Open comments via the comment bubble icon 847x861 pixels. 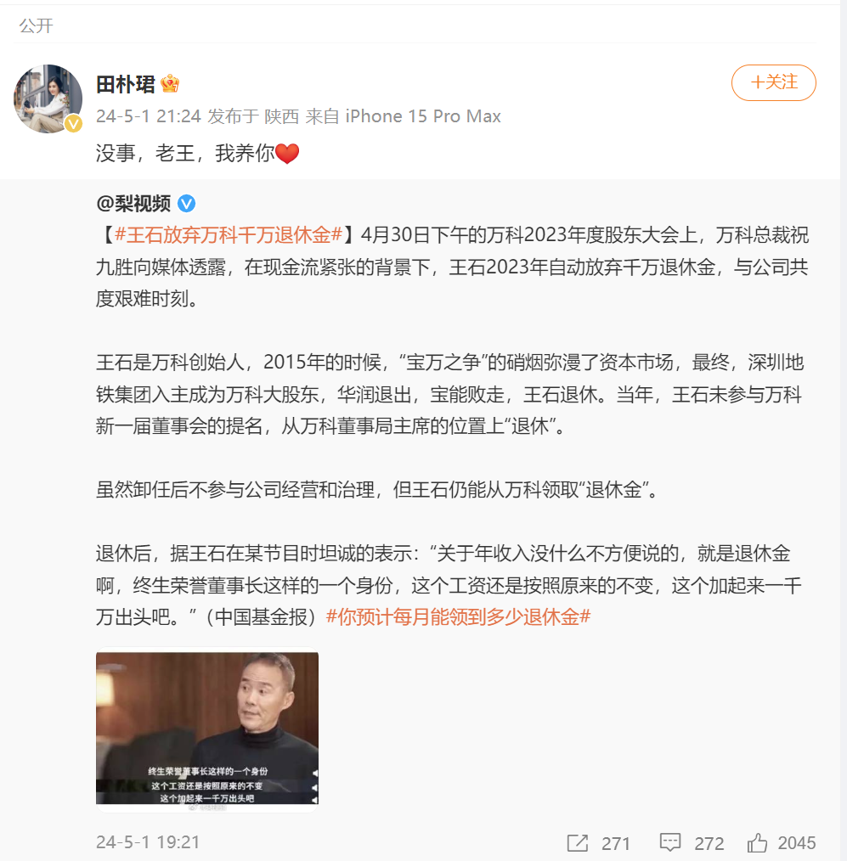click(x=670, y=843)
